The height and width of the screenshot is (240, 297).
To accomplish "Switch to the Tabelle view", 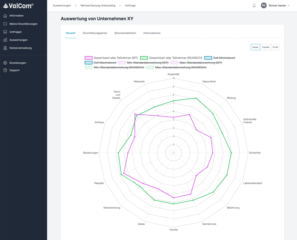I will point(265,47).
